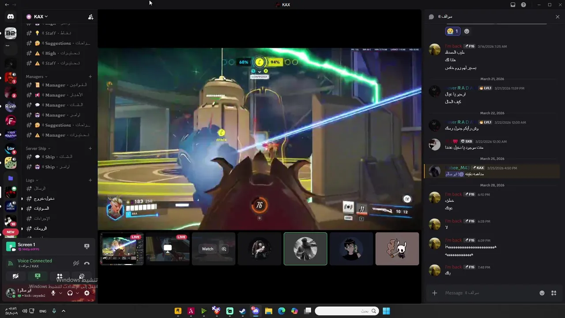This screenshot has height=318, width=565.
Task: Open Discord direct messages home icon
Action: click(x=11, y=17)
